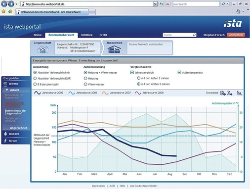Viewport: 250px width, 189px height.
Task: Collapse the Aktuell section triangle
Action: click(x=7, y=90)
